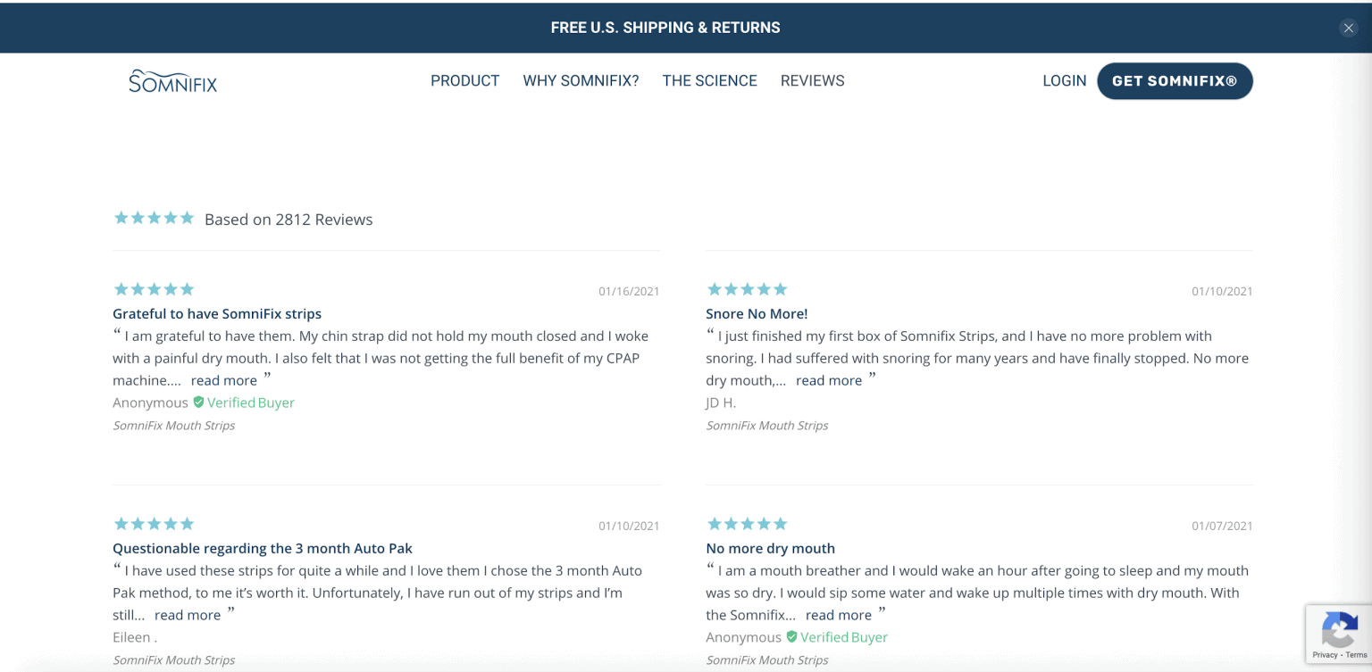
Task: Click stars on Questionable Auto Pak review
Action: (x=154, y=524)
